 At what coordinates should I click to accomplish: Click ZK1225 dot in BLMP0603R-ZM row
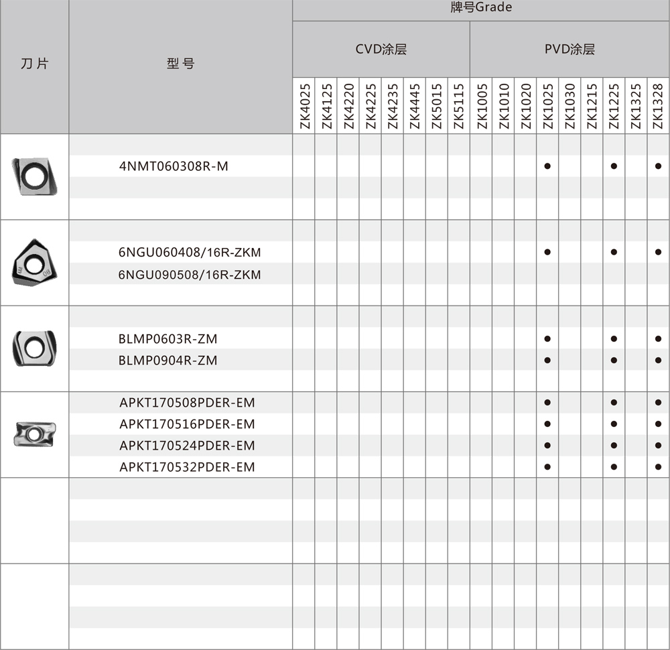pos(614,339)
